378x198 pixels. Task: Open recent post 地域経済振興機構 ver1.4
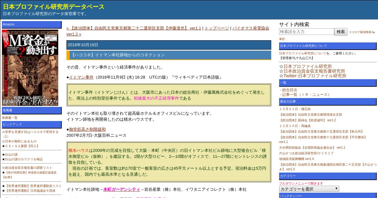(x=296, y=159)
